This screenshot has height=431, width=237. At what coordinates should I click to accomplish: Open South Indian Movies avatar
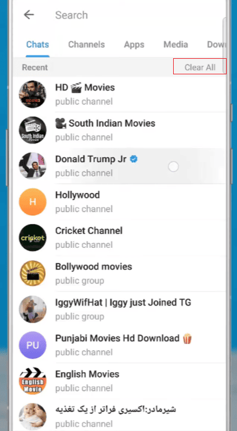(x=33, y=130)
